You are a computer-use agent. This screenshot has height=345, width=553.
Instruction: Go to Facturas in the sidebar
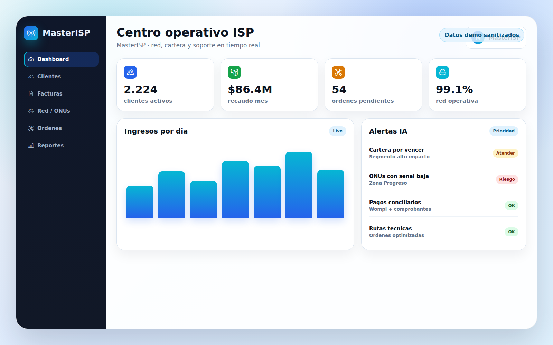coord(61,94)
